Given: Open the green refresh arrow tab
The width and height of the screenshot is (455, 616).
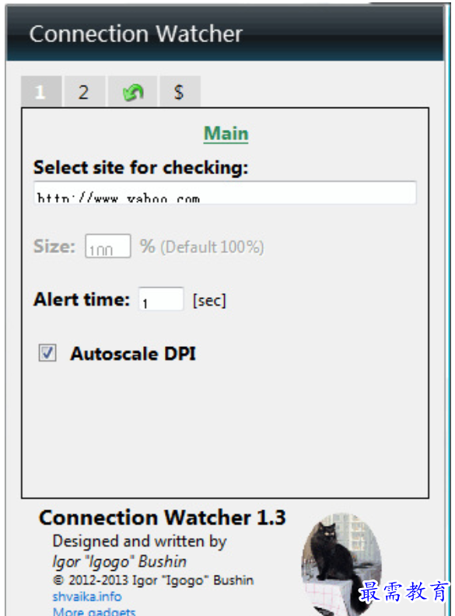Looking at the screenshot, I should [x=132, y=92].
